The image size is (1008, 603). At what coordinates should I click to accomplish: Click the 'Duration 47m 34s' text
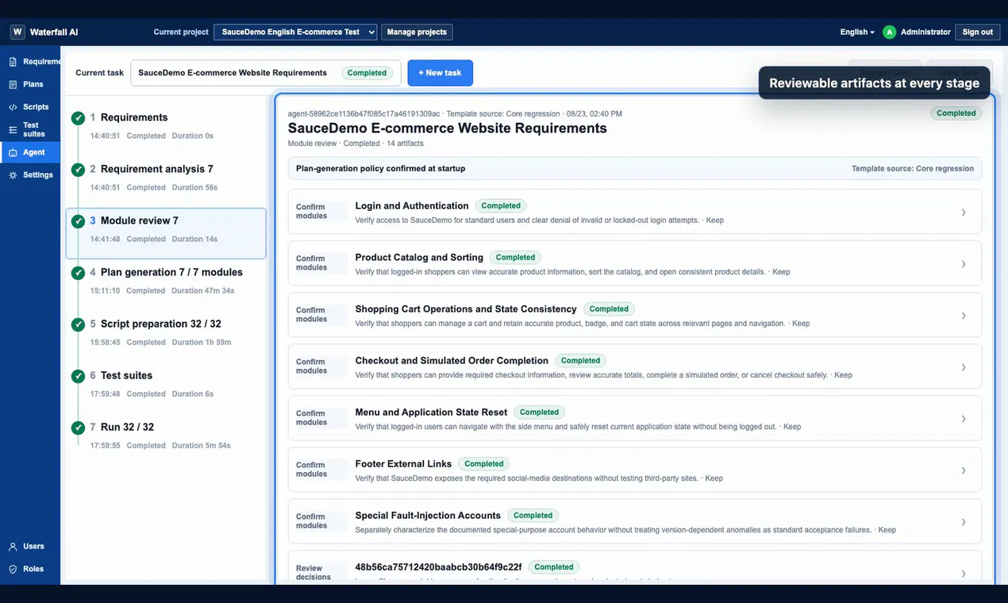click(x=202, y=290)
